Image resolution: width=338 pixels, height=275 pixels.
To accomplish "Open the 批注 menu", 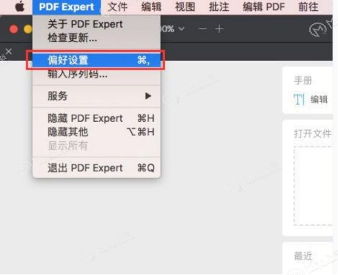I will [x=219, y=7].
